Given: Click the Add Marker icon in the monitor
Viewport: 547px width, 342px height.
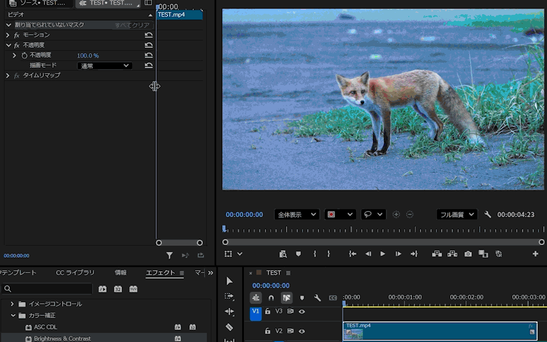Looking at the screenshot, I should 298,254.
